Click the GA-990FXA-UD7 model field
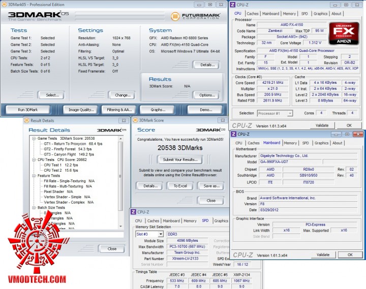The width and height of the screenshot is (366, 289). click(290, 162)
